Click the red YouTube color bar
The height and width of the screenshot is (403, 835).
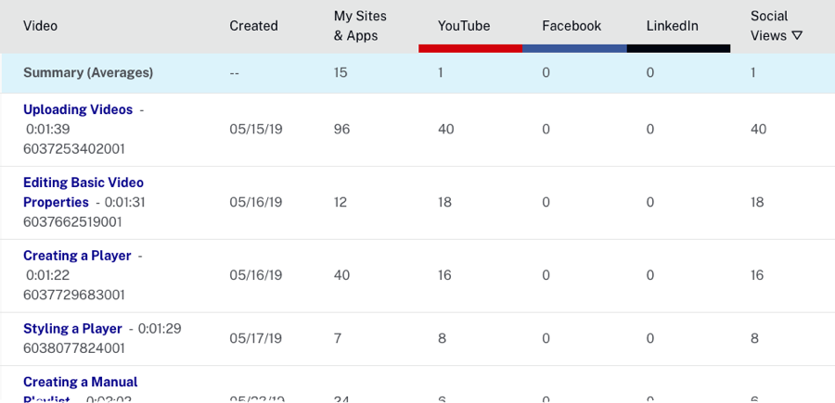470,48
